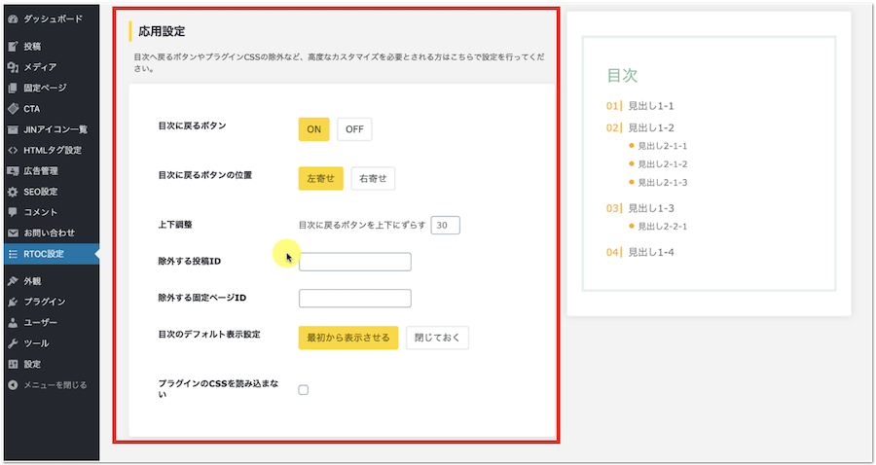Click the 投稿 pin icon in sidebar

click(13, 46)
